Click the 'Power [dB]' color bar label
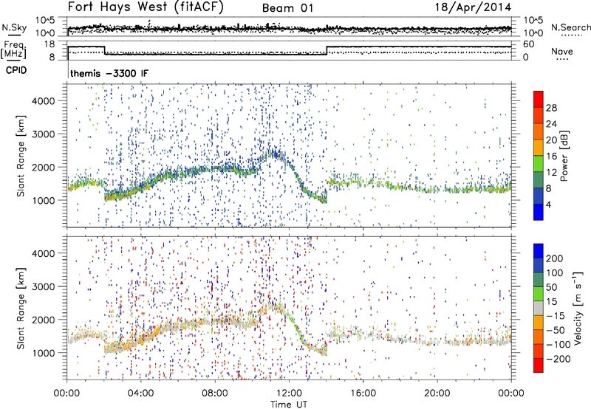591x409 pixels. (564, 156)
